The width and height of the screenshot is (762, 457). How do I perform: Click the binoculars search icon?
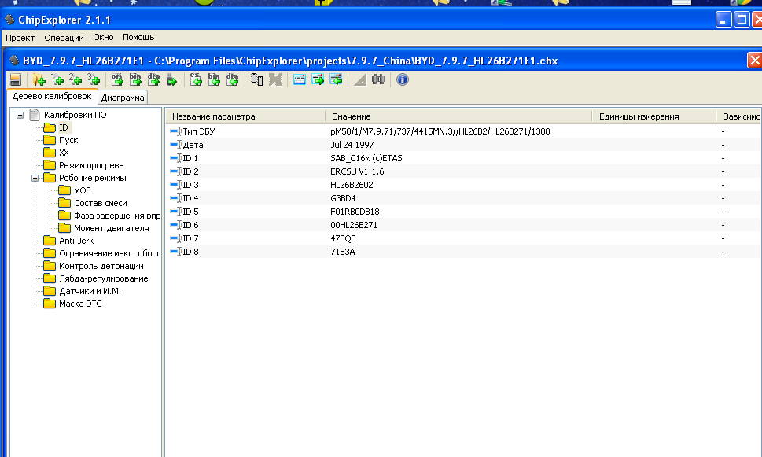click(378, 79)
